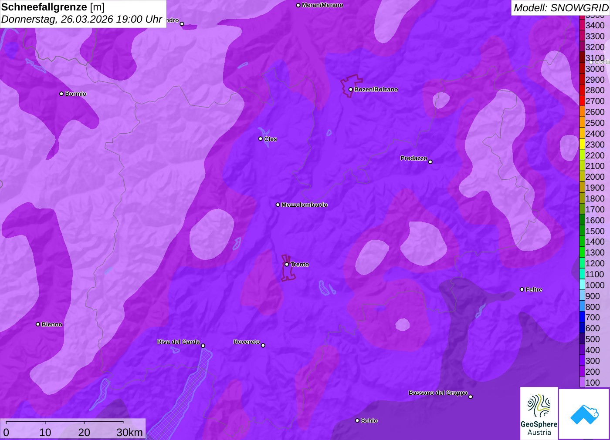610x440 pixels.
Task: Click the Bassano del Grappa label text
Action: (438, 393)
